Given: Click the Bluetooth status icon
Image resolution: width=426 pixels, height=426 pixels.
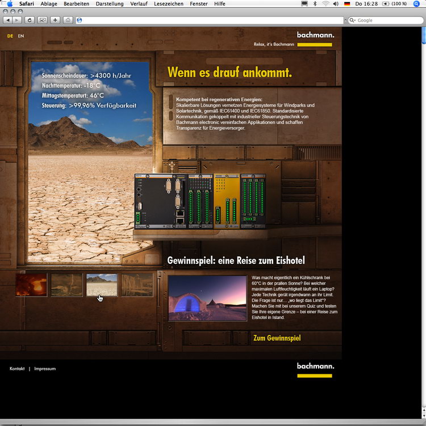Looking at the screenshot, I should click(x=314, y=4).
